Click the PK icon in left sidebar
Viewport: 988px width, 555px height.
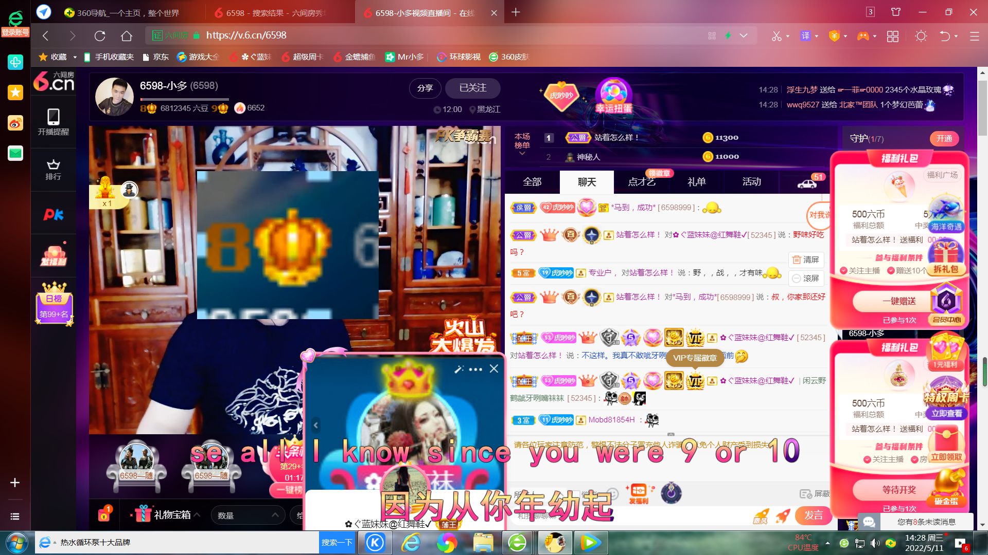click(53, 214)
